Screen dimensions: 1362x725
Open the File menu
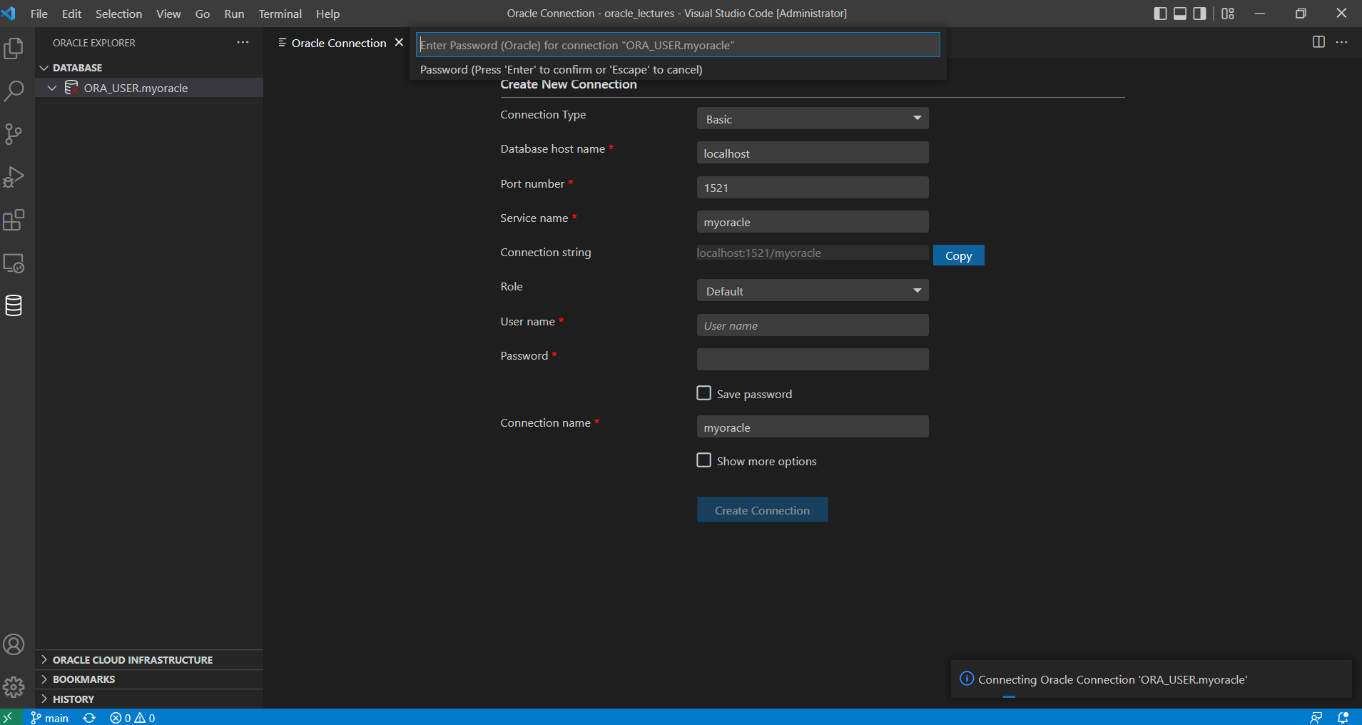pos(39,14)
